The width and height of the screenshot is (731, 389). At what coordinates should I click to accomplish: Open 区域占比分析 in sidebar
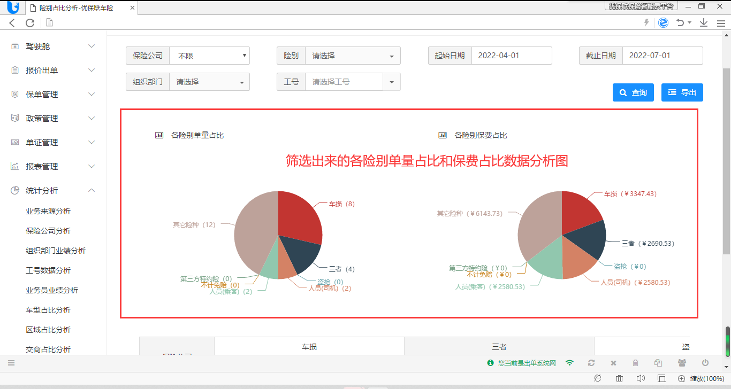[48, 330]
